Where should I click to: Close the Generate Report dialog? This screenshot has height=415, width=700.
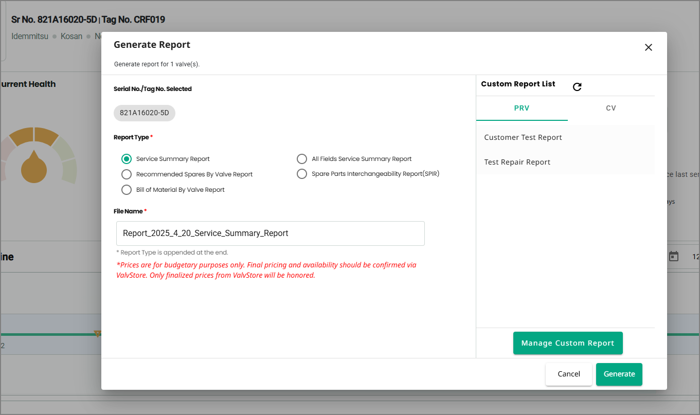[648, 47]
